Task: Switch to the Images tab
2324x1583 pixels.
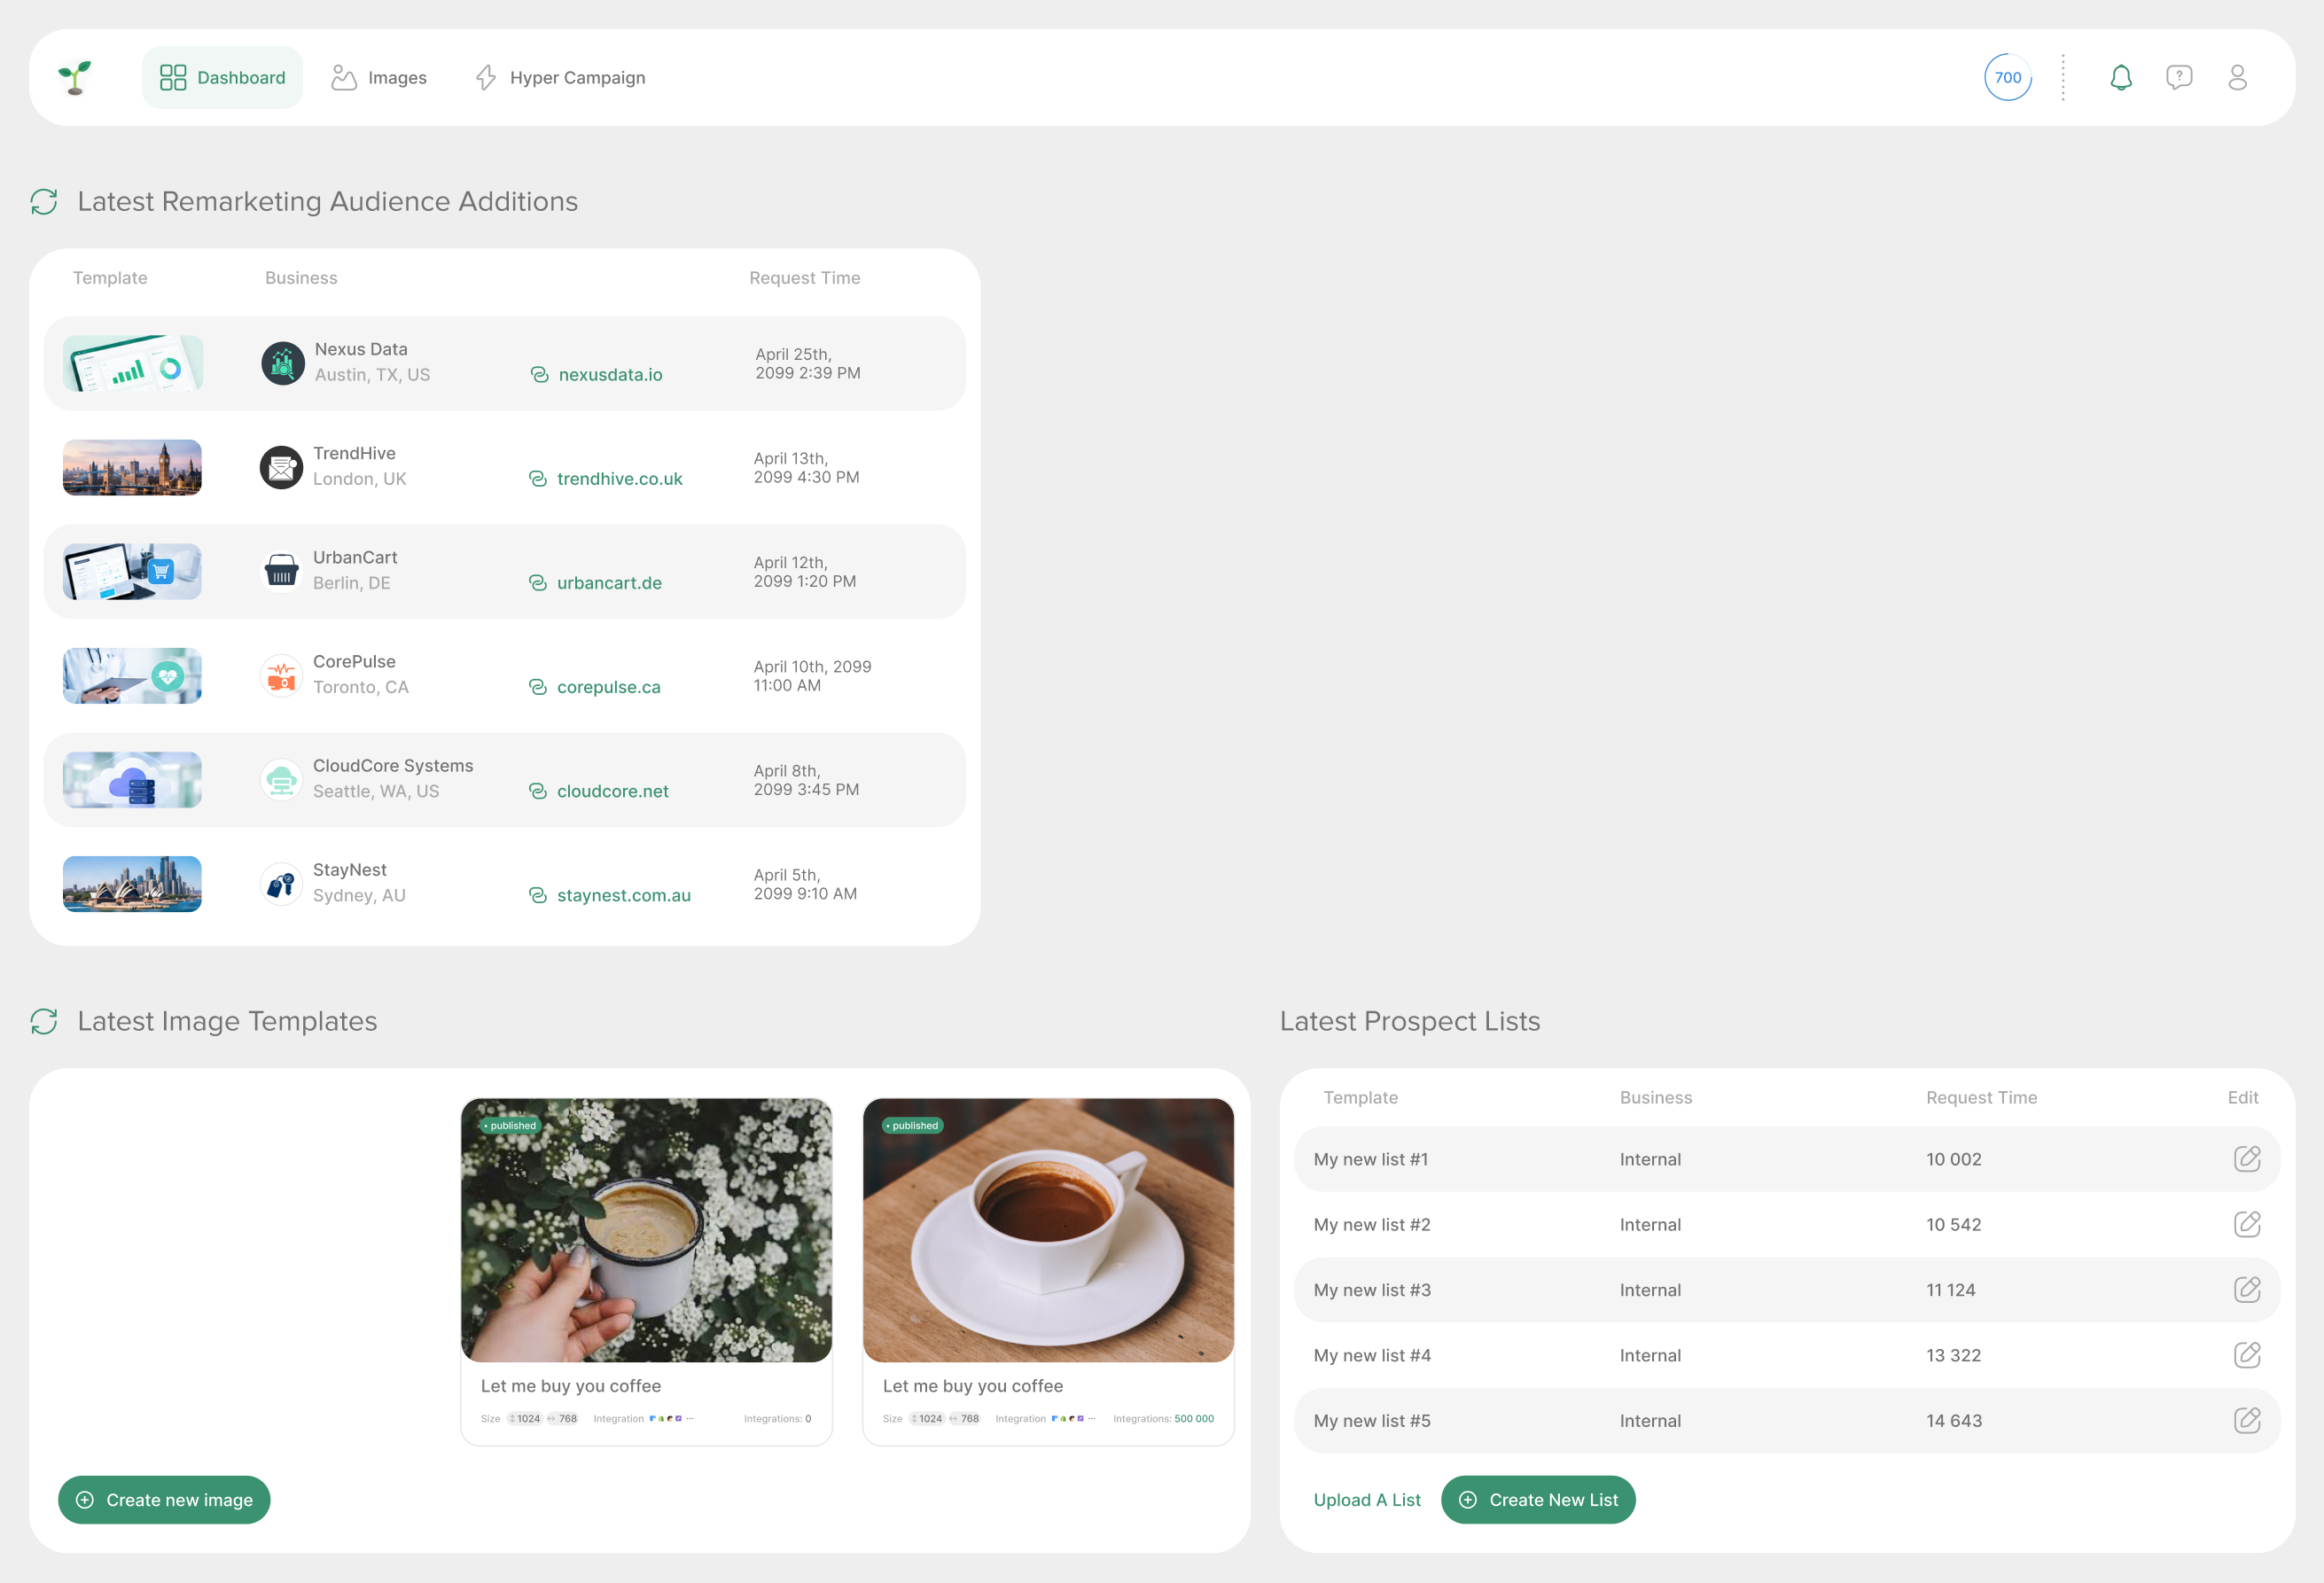Action: pos(379,77)
